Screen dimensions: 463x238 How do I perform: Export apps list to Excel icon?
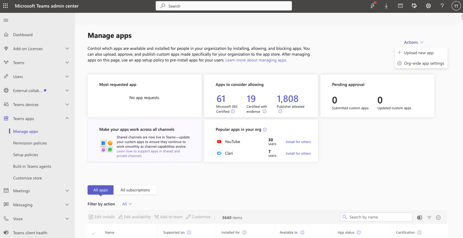point(420,218)
